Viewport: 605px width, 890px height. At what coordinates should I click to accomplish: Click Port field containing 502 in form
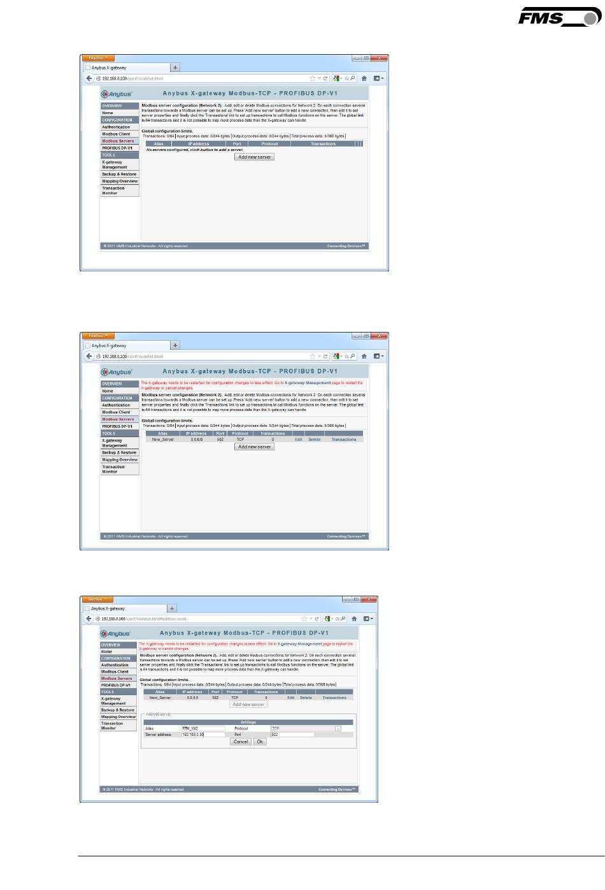coord(292,735)
